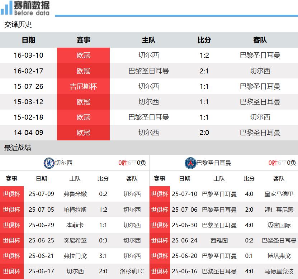Click the 欧冠 cell in the 16-03-10 row
Image resolution: width=298 pixels, height=279 pixels.
tap(83, 55)
